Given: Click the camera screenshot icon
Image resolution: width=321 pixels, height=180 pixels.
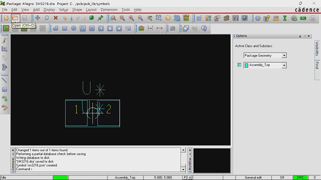Looking at the screenshot, I should tap(173, 28).
